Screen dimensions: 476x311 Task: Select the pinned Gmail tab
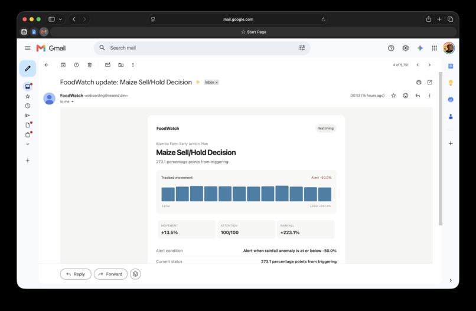[x=44, y=32]
